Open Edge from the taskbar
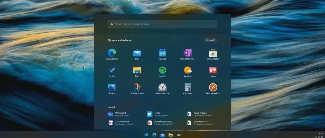The height and width of the screenshot is (138, 325). click(x=154, y=135)
